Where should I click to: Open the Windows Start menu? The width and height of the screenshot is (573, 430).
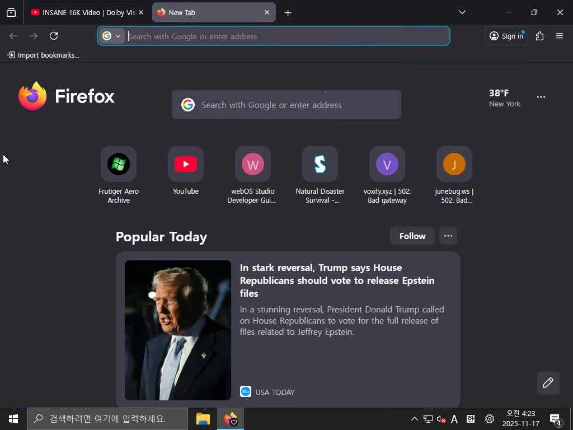[13, 419]
